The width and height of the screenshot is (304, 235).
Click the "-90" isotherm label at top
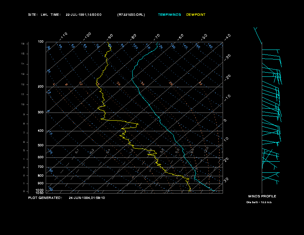tap(110, 37)
